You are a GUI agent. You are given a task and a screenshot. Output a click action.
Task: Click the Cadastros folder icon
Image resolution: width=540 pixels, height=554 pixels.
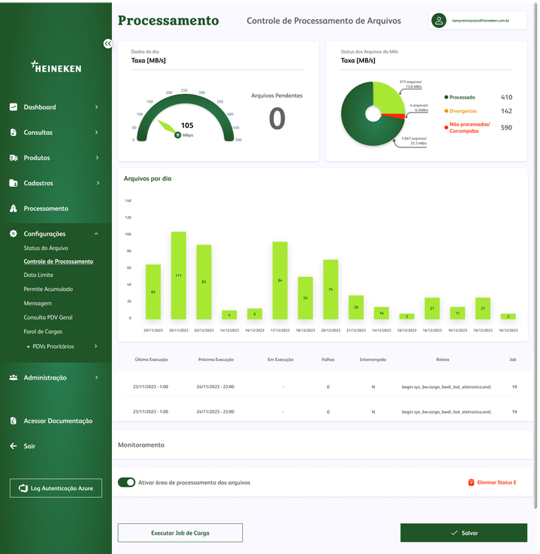(x=13, y=183)
